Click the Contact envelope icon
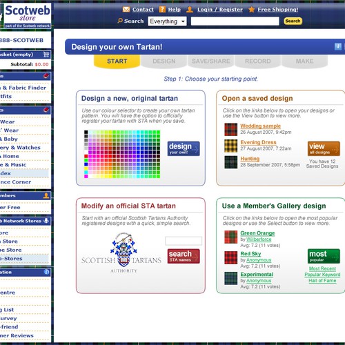345x345 pixels. pyautogui.click(x=126, y=10)
